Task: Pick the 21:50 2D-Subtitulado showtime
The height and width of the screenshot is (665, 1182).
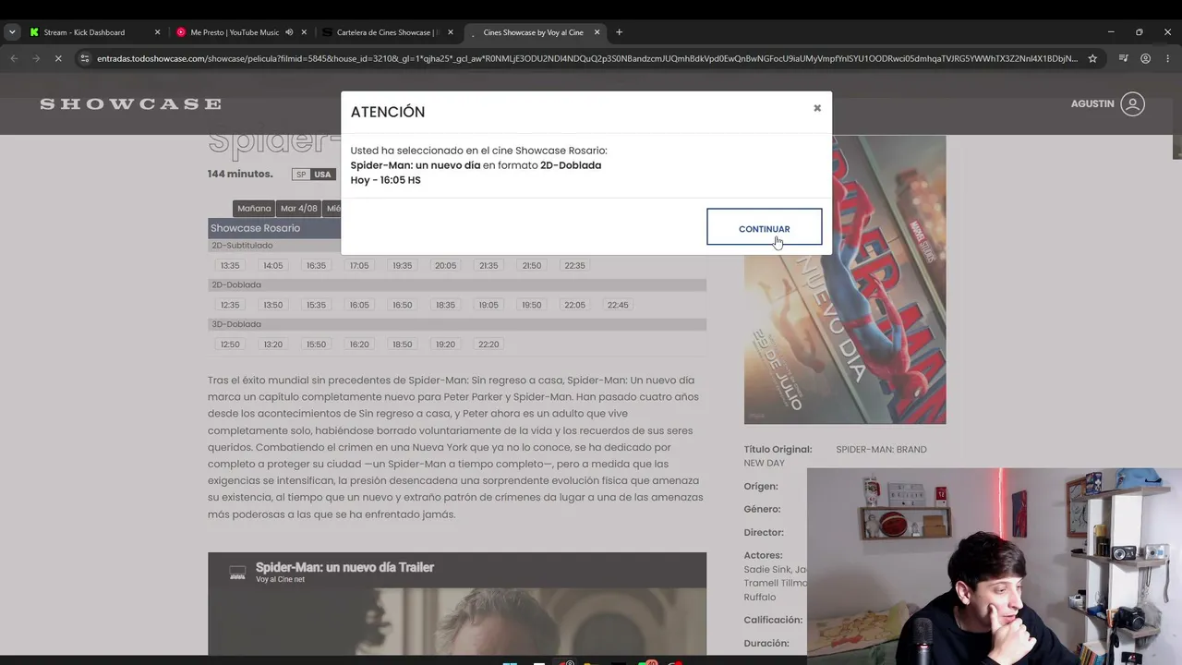Action: (532, 265)
